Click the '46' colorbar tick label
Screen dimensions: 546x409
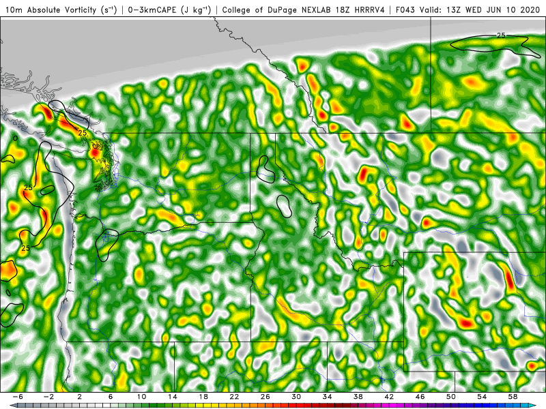pos(420,397)
